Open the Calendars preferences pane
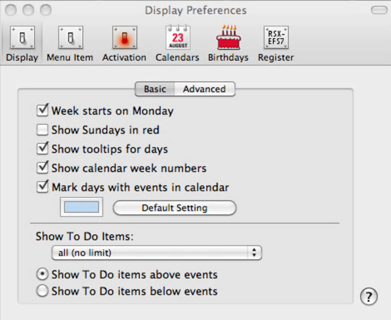This screenshot has height=320, width=391. point(177,43)
